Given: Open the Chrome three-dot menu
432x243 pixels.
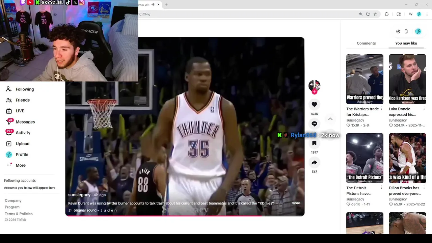Looking at the screenshot, I should (427, 14).
